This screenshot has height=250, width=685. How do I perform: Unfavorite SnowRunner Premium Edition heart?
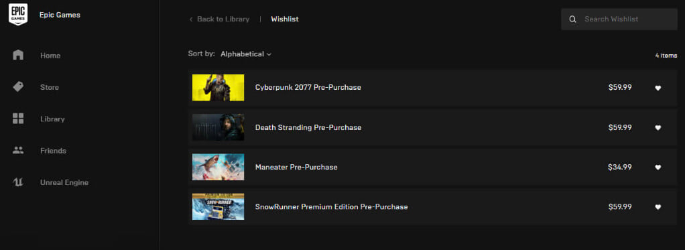click(x=658, y=206)
